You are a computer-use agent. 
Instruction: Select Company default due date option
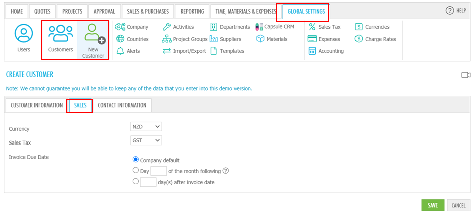coord(136,160)
